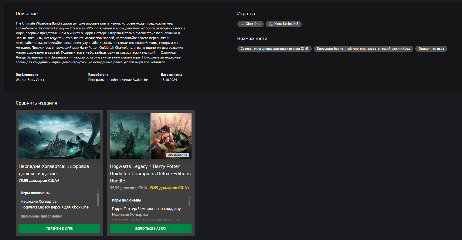The image size is (462, 240).
Task: Click scroll-down arrow in Quidditch bundle game list
Action: (189, 219)
